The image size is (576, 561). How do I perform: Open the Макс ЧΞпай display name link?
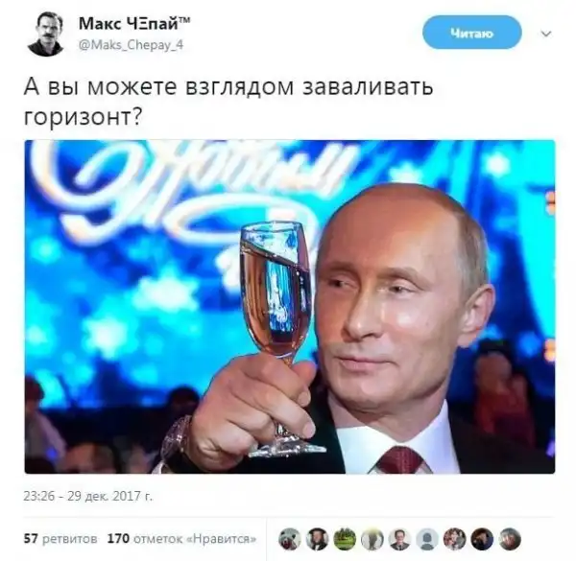(x=134, y=24)
